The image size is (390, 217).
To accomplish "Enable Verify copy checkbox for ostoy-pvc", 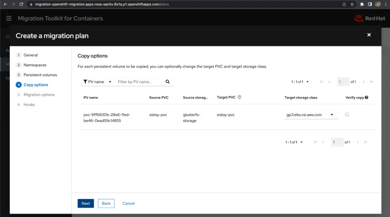I will point(347,115).
